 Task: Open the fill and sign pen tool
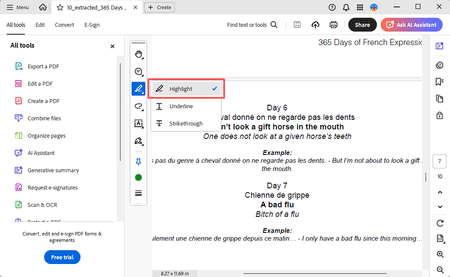point(138,141)
